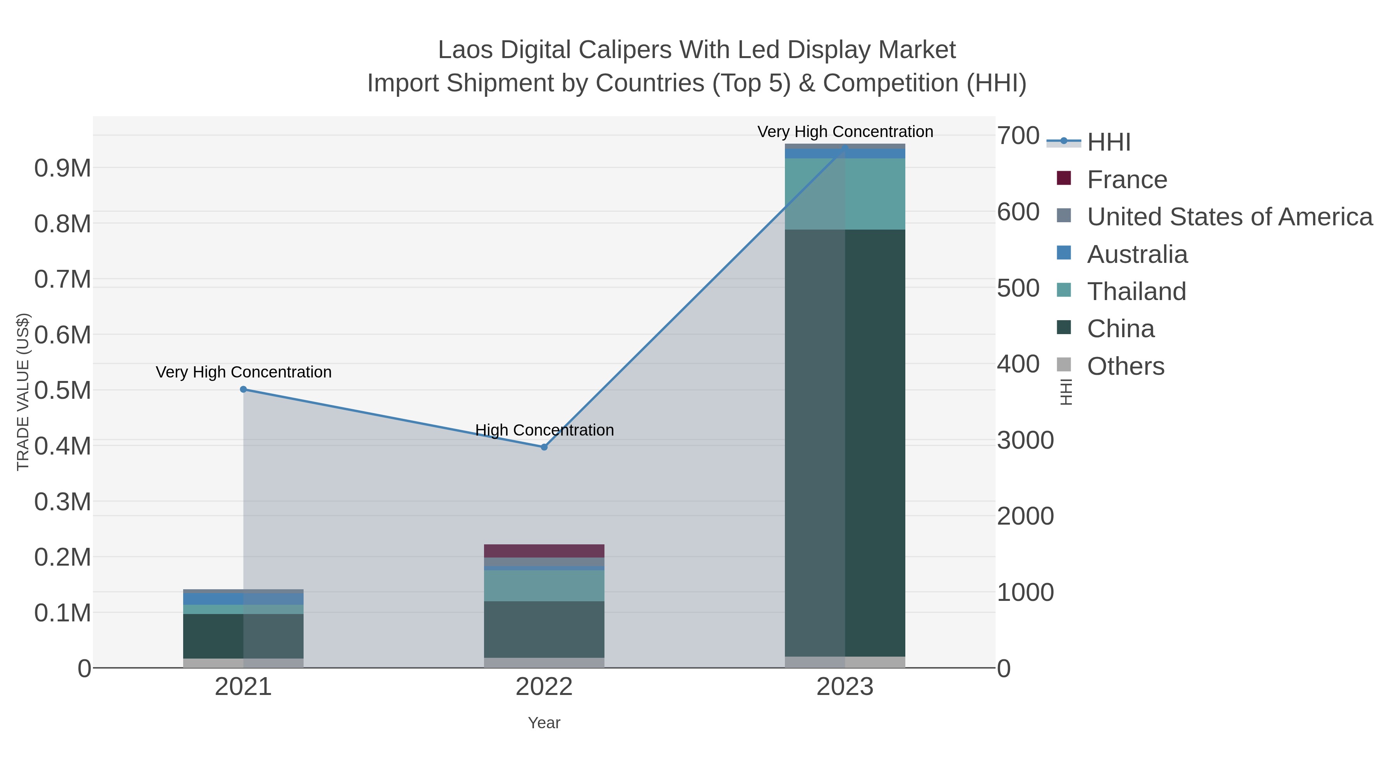This screenshot has width=1394, height=784.
Task: Click the 2023 HHI data point
Action: point(845,148)
